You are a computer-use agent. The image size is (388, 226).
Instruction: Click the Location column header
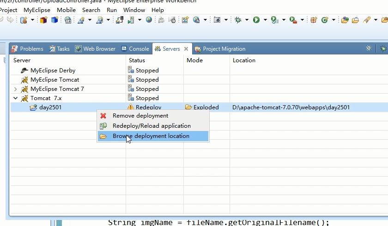pos(244,60)
